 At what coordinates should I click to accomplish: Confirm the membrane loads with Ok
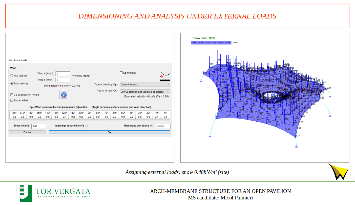[109, 132]
